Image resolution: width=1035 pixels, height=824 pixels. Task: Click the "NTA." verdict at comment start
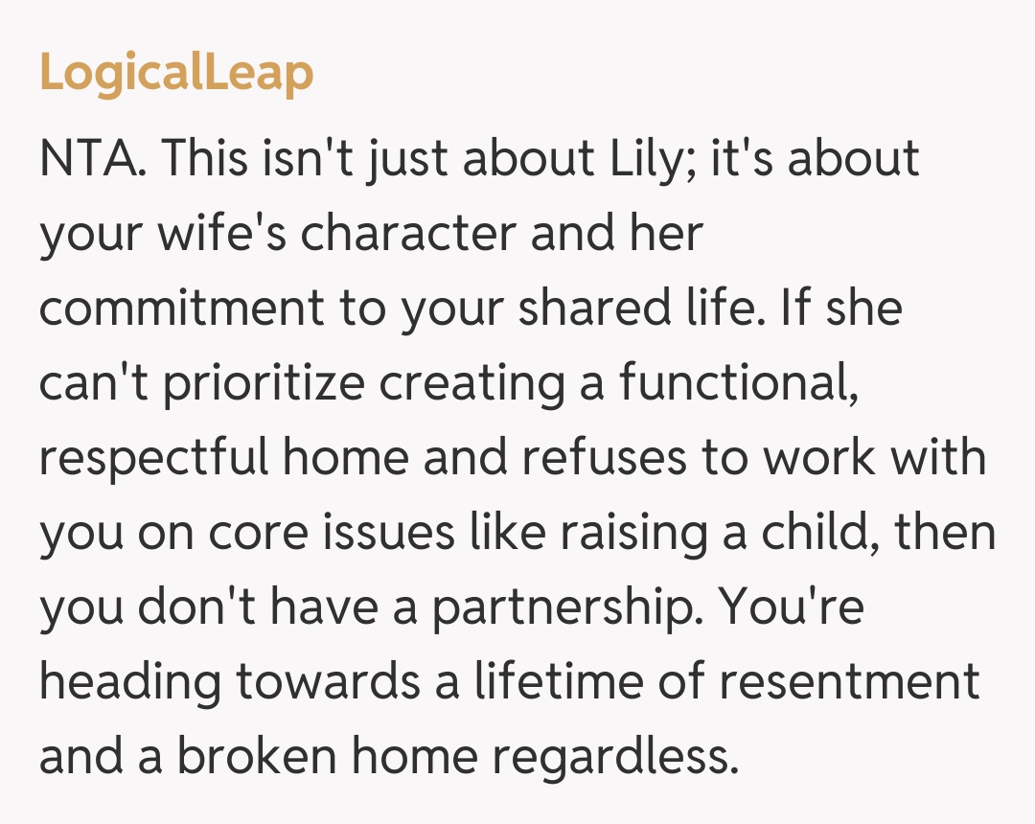[93, 160]
